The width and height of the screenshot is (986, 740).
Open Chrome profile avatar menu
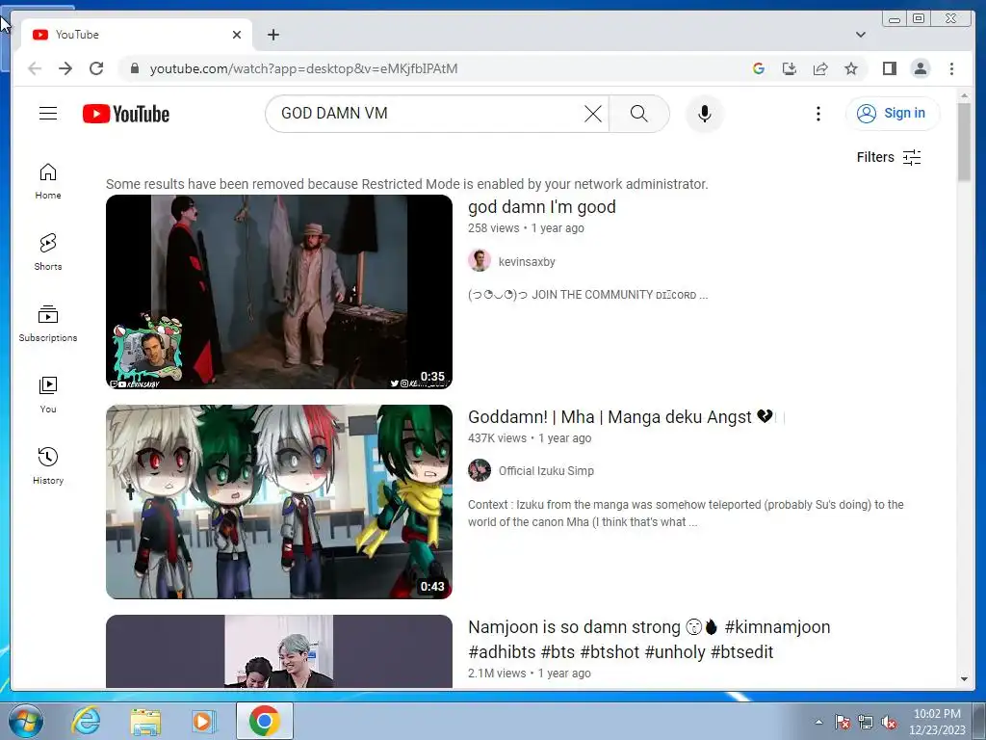[920, 68]
